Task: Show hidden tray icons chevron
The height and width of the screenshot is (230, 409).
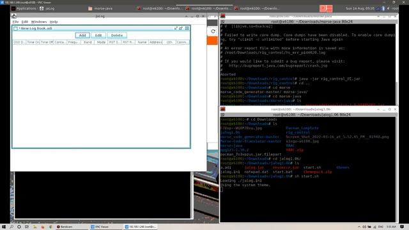Action: point(359,227)
